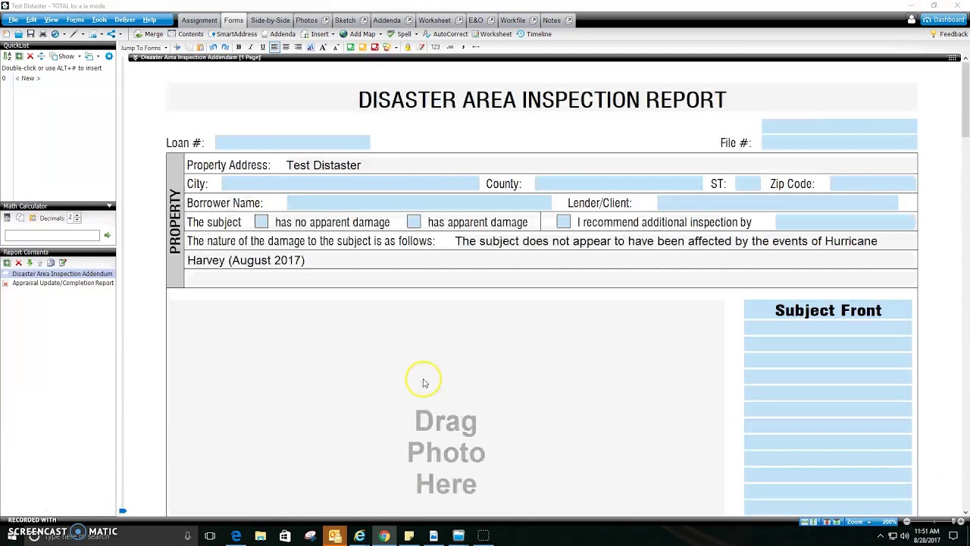Align text left
Screen dimensions: 970x546
click(274, 47)
